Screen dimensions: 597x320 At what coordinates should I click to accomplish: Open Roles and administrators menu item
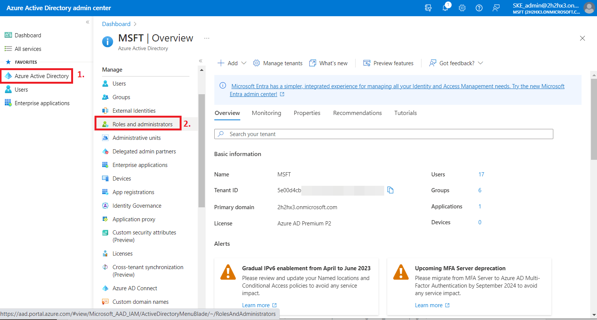tap(142, 124)
